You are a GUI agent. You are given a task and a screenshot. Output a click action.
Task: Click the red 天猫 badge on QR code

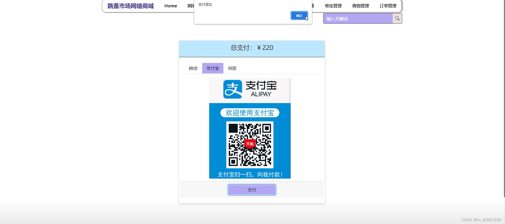tap(250, 144)
